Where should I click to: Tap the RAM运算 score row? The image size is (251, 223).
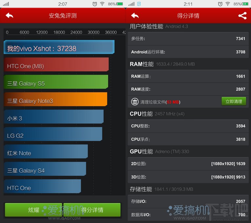(x=188, y=76)
